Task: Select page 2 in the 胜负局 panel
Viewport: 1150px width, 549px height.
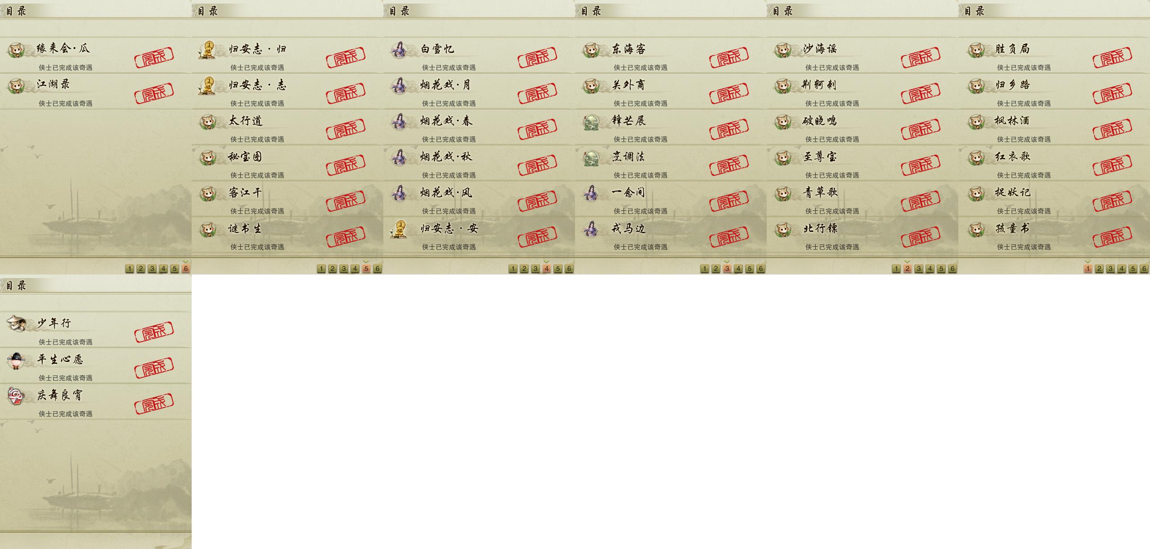Action: 1099,269
